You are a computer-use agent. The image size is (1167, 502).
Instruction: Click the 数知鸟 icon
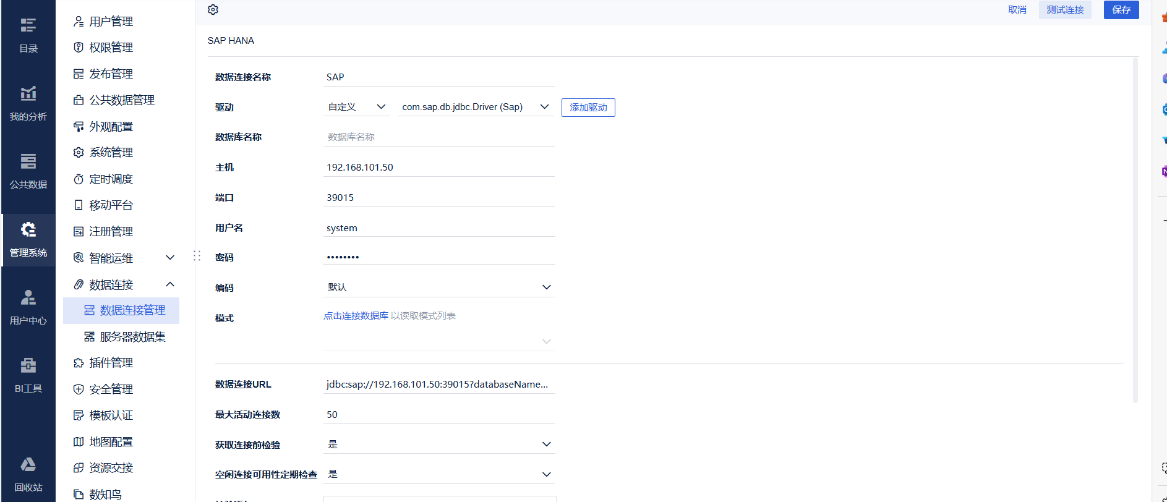coord(79,494)
